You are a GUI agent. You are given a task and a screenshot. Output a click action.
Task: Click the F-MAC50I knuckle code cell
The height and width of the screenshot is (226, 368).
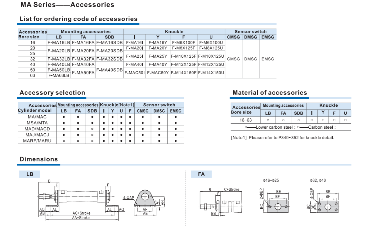click(135, 73)
